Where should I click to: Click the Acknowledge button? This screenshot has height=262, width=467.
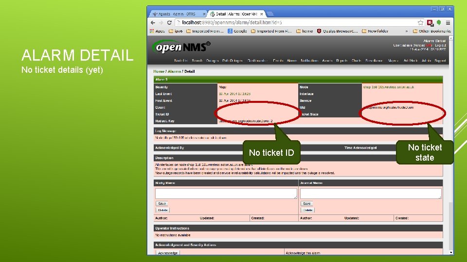pos(168,253)
